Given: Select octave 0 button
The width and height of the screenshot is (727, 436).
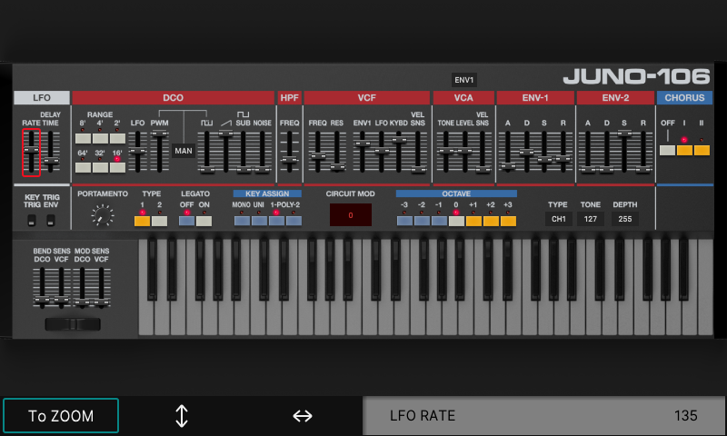Looking at the screenshot, I should [x=456, y=221].
